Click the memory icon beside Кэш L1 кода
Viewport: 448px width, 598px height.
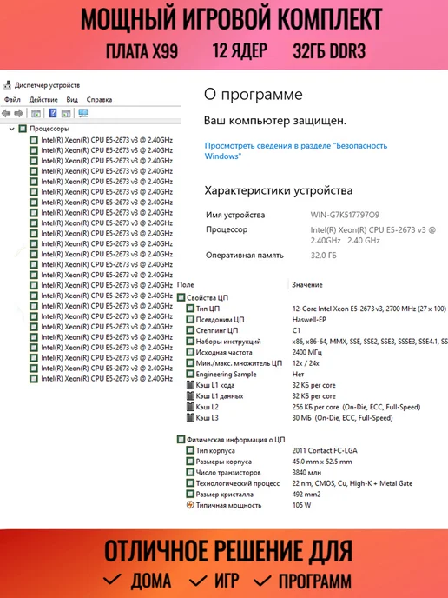pyautogui.click(x=190, y=385)
